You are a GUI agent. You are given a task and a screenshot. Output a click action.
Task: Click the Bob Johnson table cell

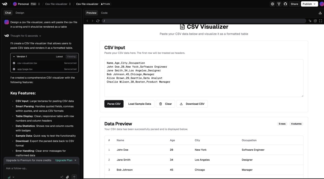125,170
